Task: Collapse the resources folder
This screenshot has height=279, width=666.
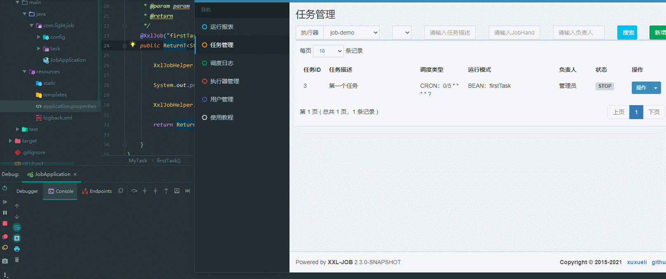Action: 24,72
